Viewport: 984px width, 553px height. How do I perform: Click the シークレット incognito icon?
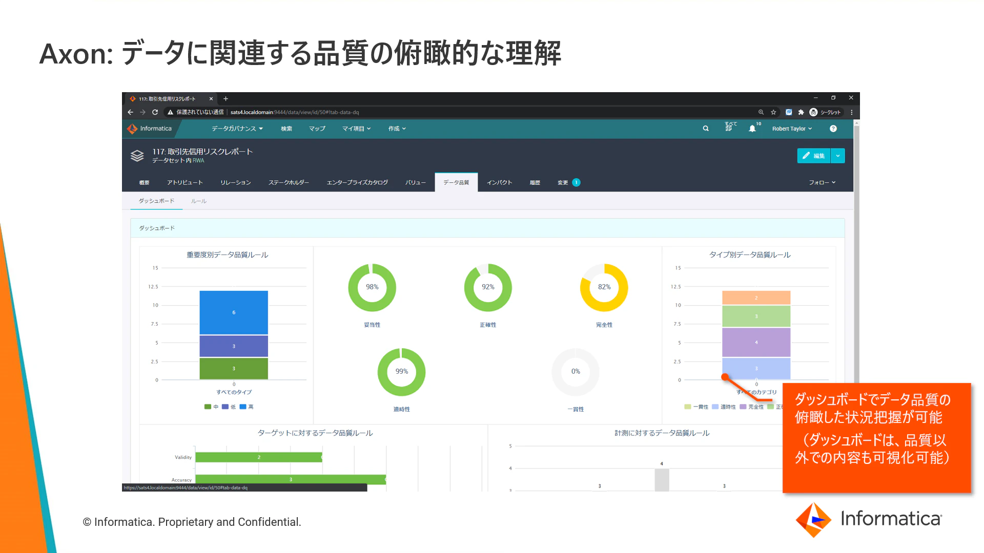(813, 112)
